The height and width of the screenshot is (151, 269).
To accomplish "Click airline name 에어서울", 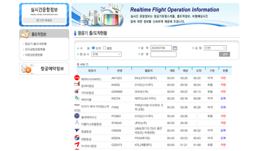I will coord(86,100).
